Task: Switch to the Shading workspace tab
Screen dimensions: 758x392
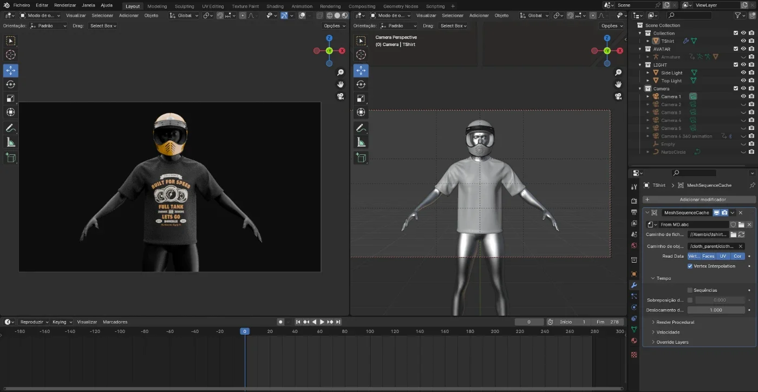Action: click(275, 6)
